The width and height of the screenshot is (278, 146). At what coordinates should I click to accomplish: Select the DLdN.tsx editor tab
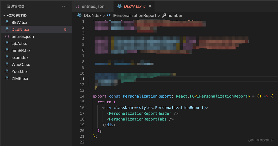click(134, 6)
